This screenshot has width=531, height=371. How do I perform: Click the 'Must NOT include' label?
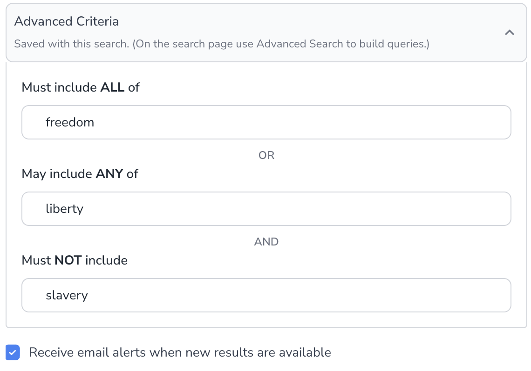tap(75, 260)
